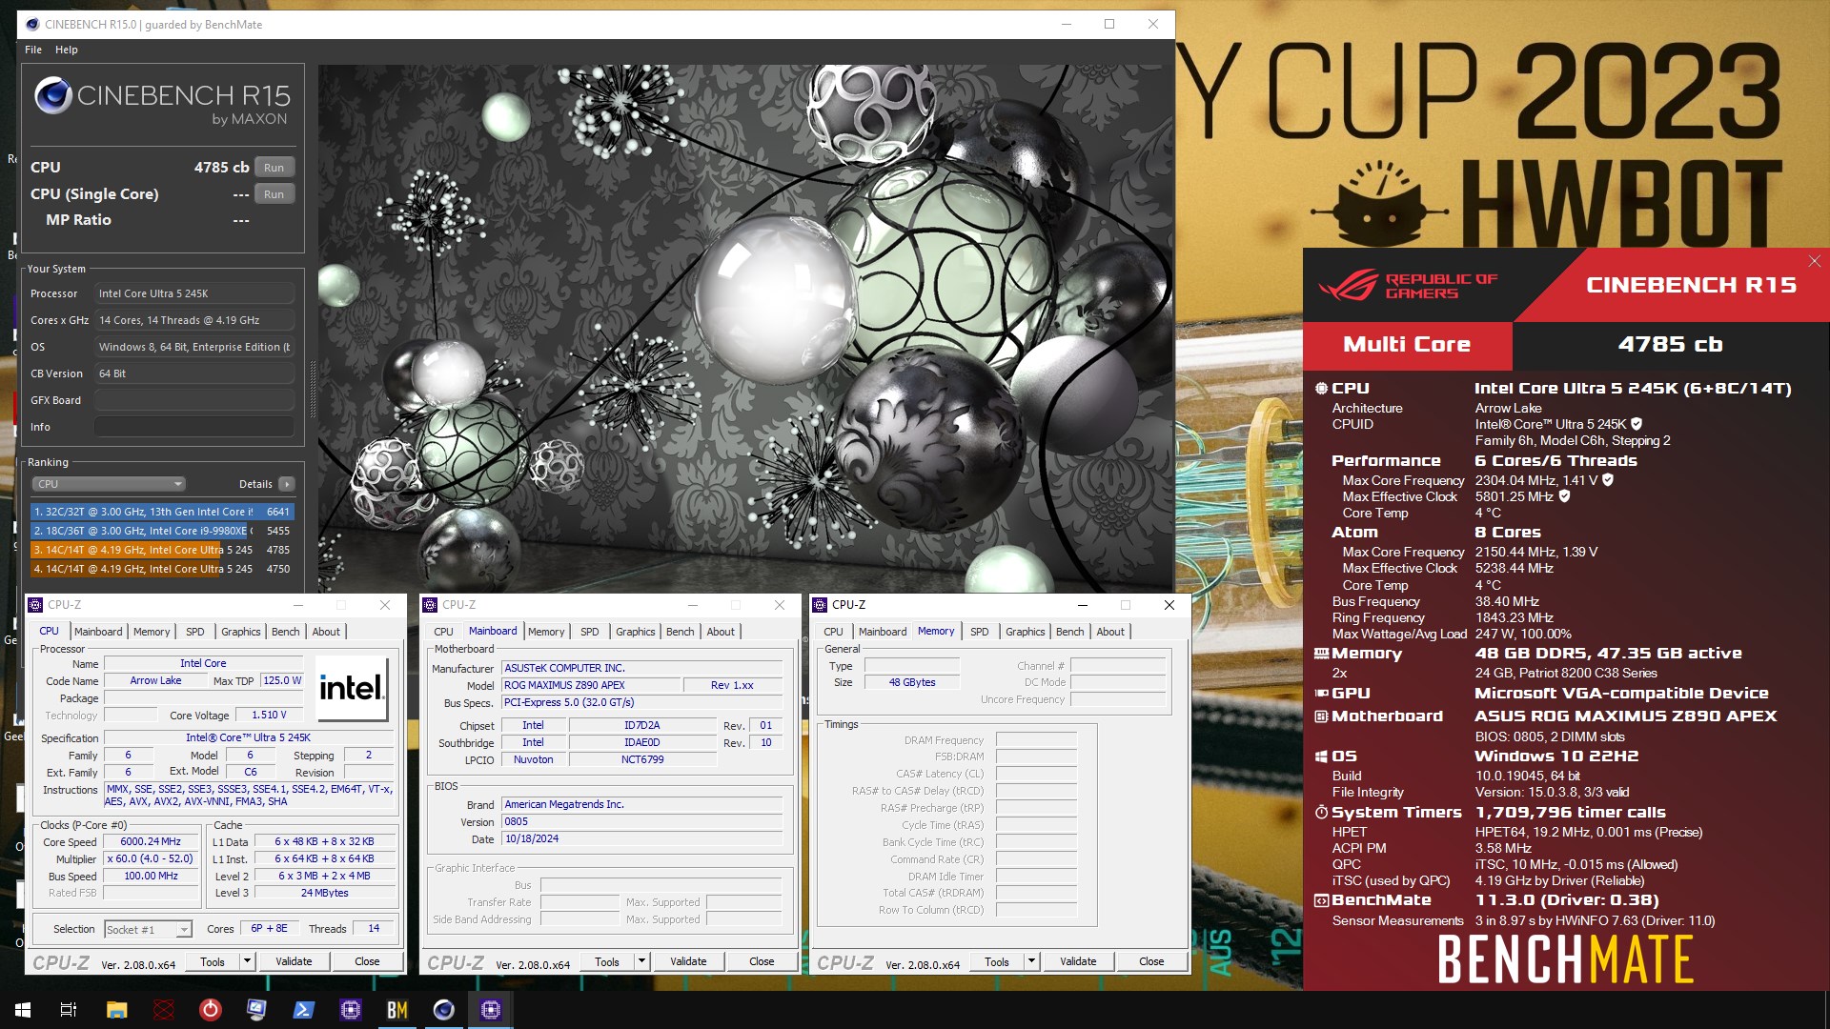The height and width of the screenshot is (1029, 1830).
Task: Click the Multi Core label in BenchMate panel
Action: pos(1407,344)
